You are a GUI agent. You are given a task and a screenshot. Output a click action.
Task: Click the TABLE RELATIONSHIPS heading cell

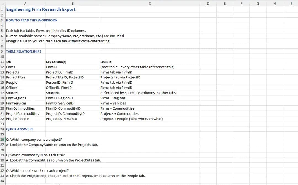point(25,51)
